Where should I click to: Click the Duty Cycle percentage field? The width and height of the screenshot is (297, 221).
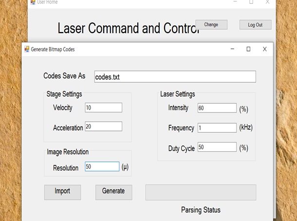217,147
